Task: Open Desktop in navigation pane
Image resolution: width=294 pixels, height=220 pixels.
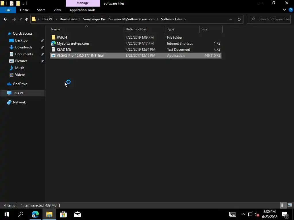Action: tap(21, 40)
